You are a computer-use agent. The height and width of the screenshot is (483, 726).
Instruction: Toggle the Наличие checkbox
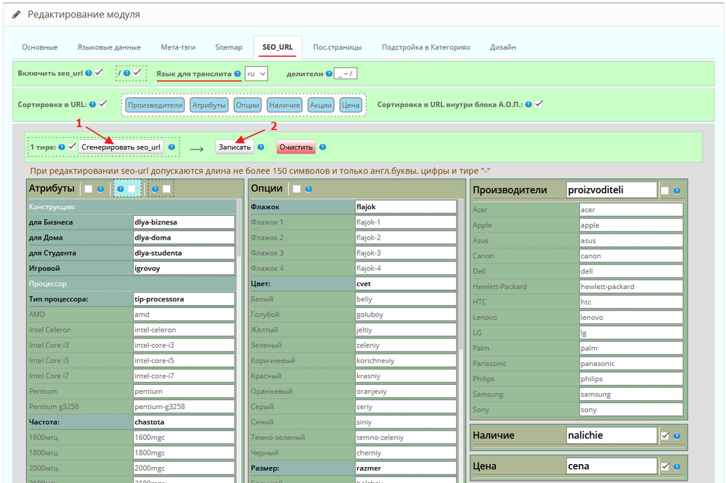tap(665, 436)
